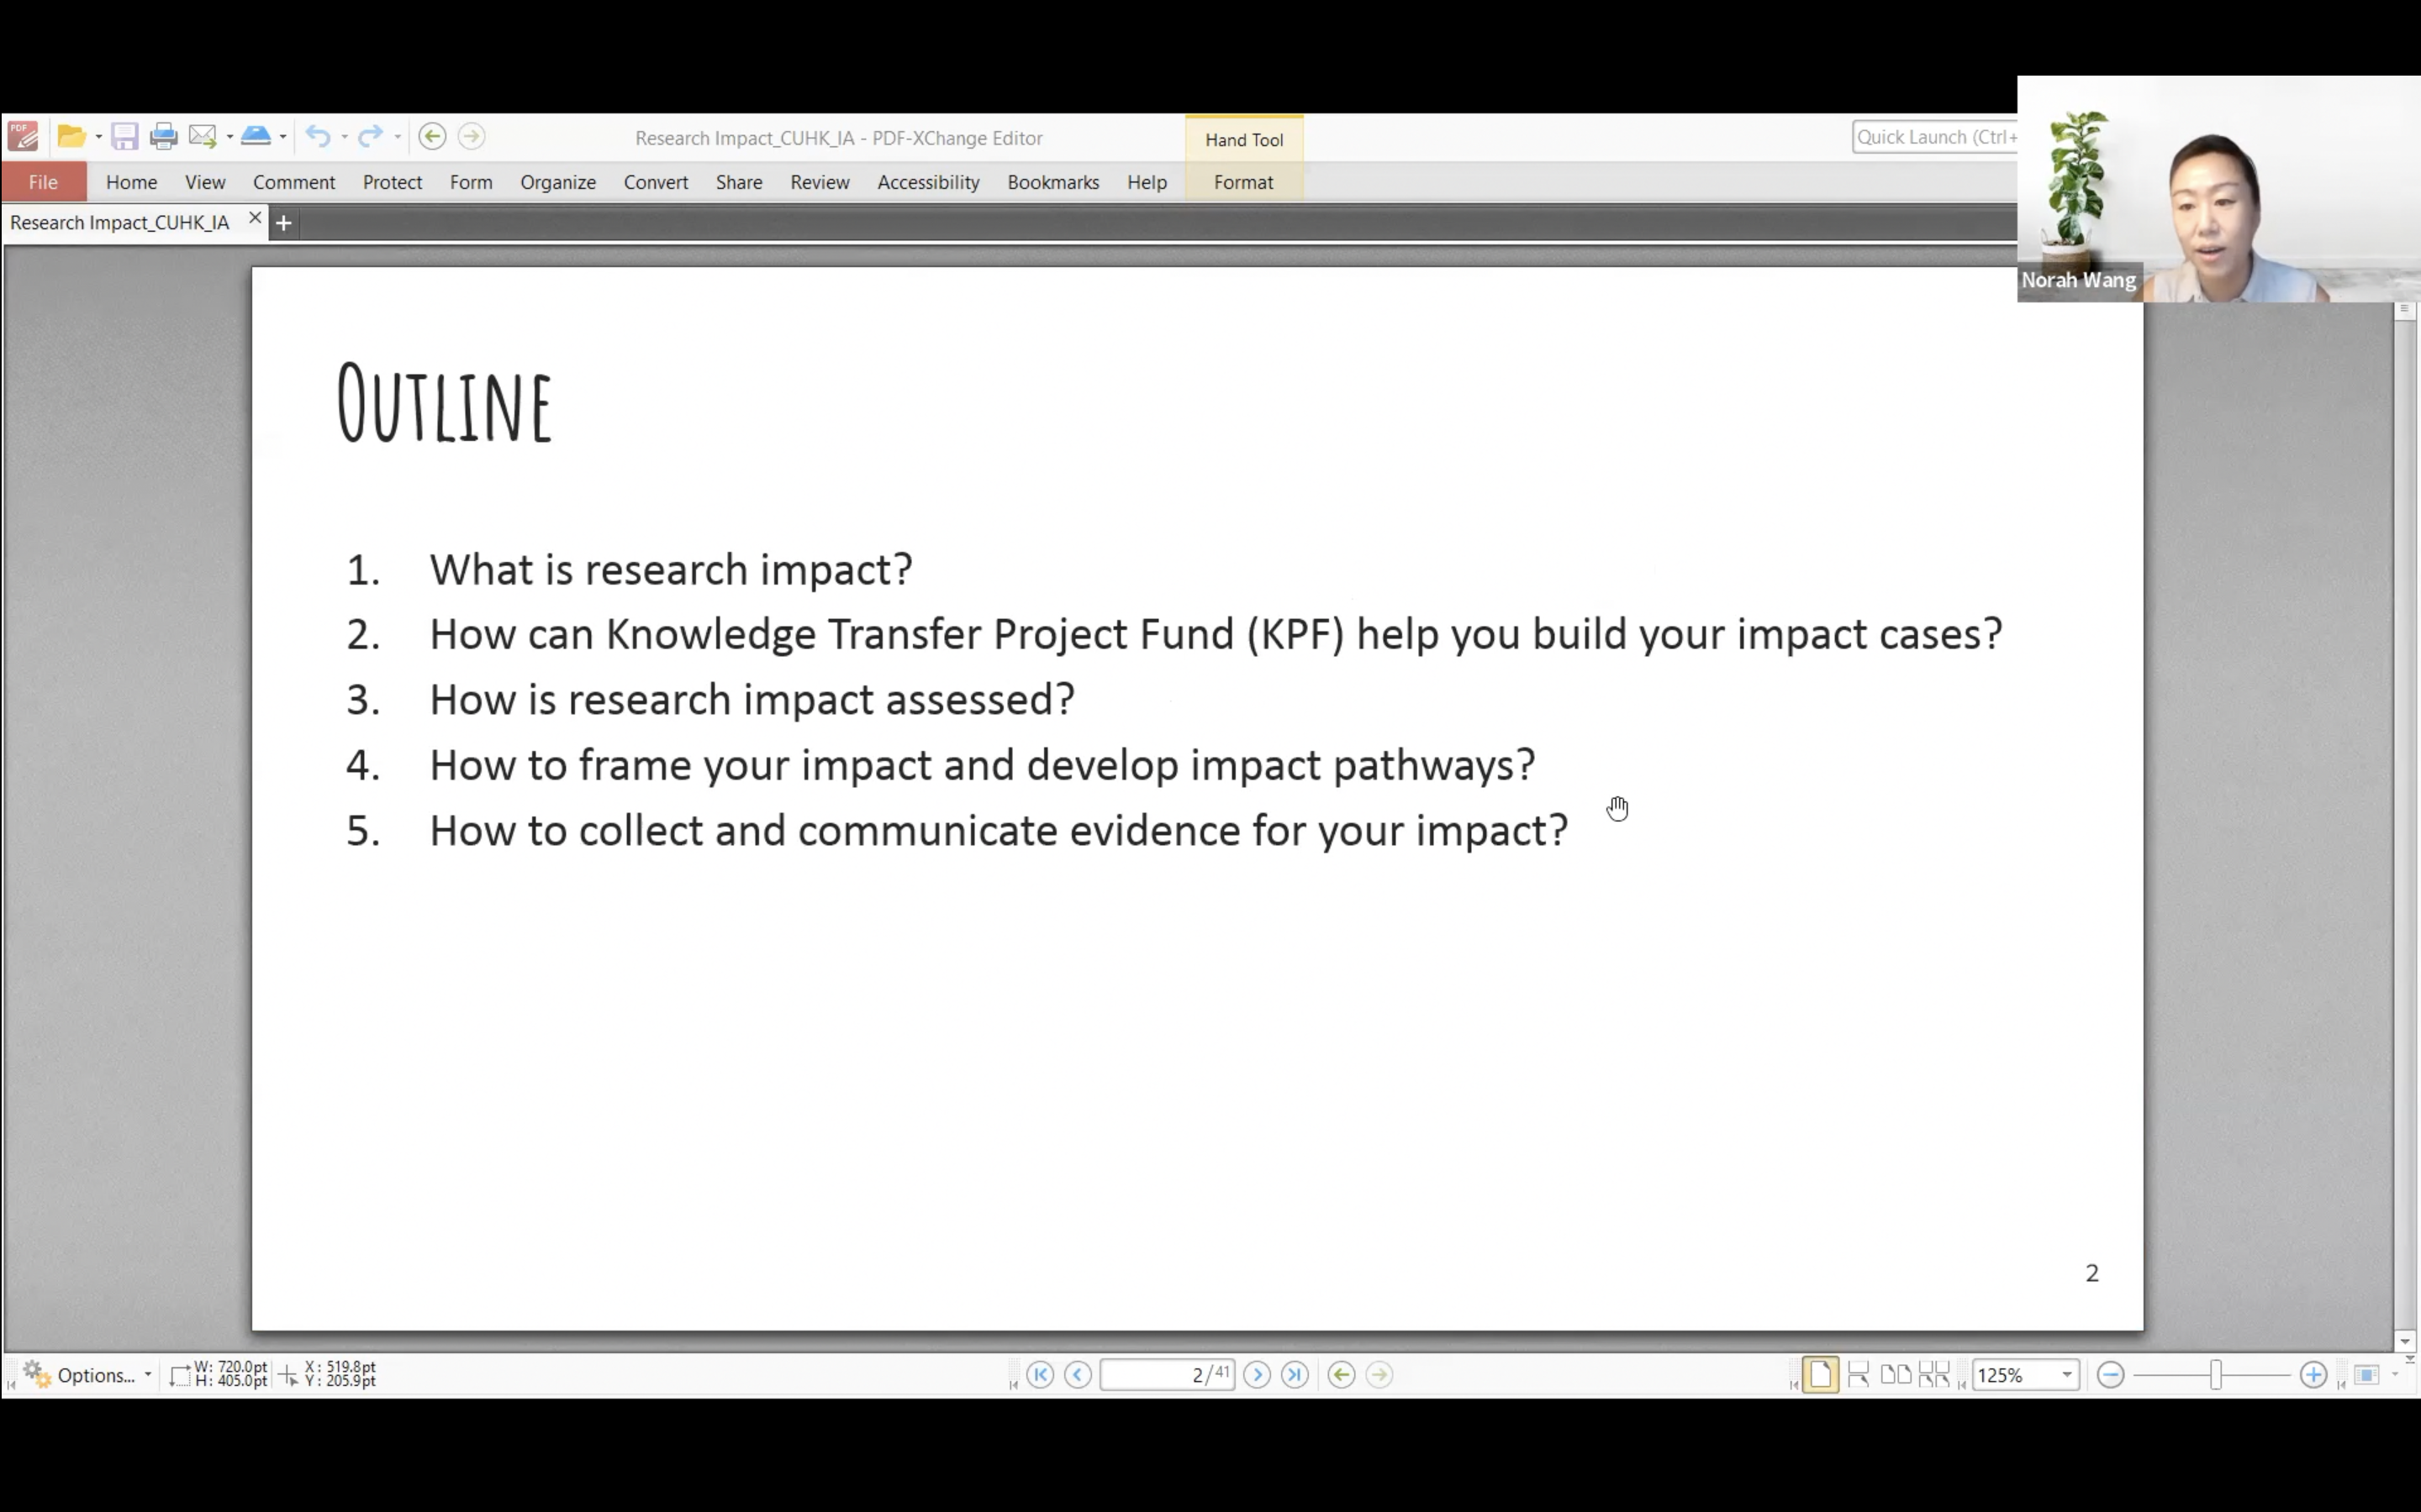Click the Convert menu item
The image size is (2421, 1512).
[x=656, y=181]
